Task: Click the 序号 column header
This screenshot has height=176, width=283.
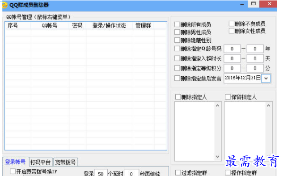Action: coord(18,25)
